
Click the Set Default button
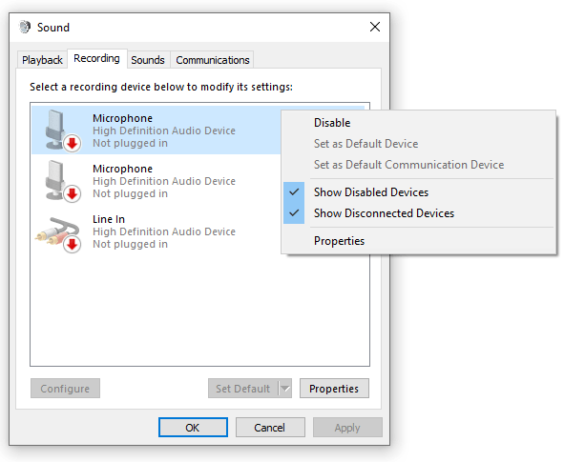pyautogui.click(x=242, y=389)
